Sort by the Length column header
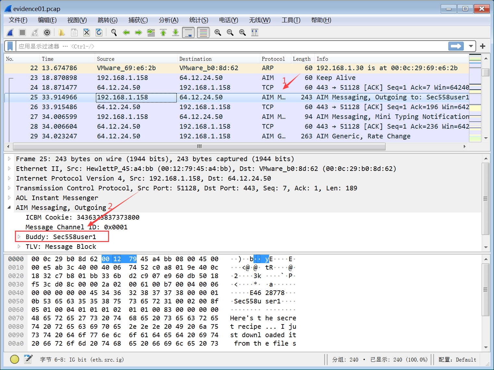Viewport: 494px width, 370px height. 303,59
